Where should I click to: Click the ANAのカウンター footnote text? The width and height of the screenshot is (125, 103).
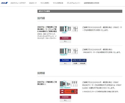tap(101, 92)
